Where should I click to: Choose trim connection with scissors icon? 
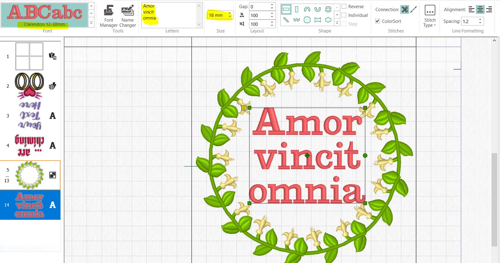(x=405, y=10)
